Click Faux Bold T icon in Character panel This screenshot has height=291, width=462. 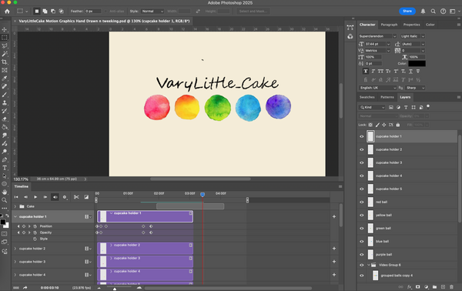(x=366, y=72)
